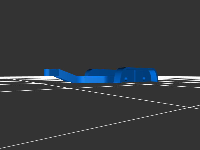Click the grid line intersection right of the model
The image size is (200, 150).
189,108
